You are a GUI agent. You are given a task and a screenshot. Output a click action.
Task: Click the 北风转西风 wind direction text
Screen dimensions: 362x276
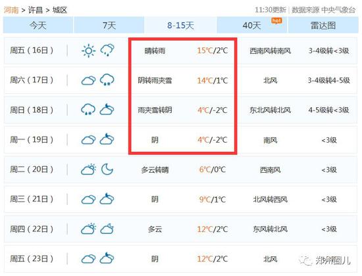(x=270, y=199)
